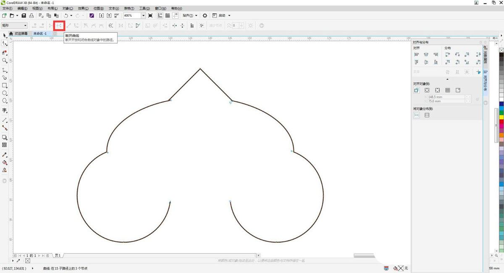This screenshot has width=504, height=273.
Task: Toggle align to Active Objects button
Action: 417,90
